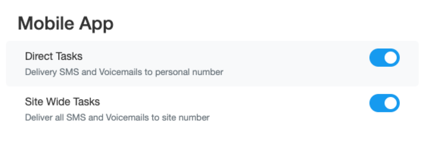430x144 pixels.
Task: Click blue area of Direct Tasks toggle
Action: (377, 58)
